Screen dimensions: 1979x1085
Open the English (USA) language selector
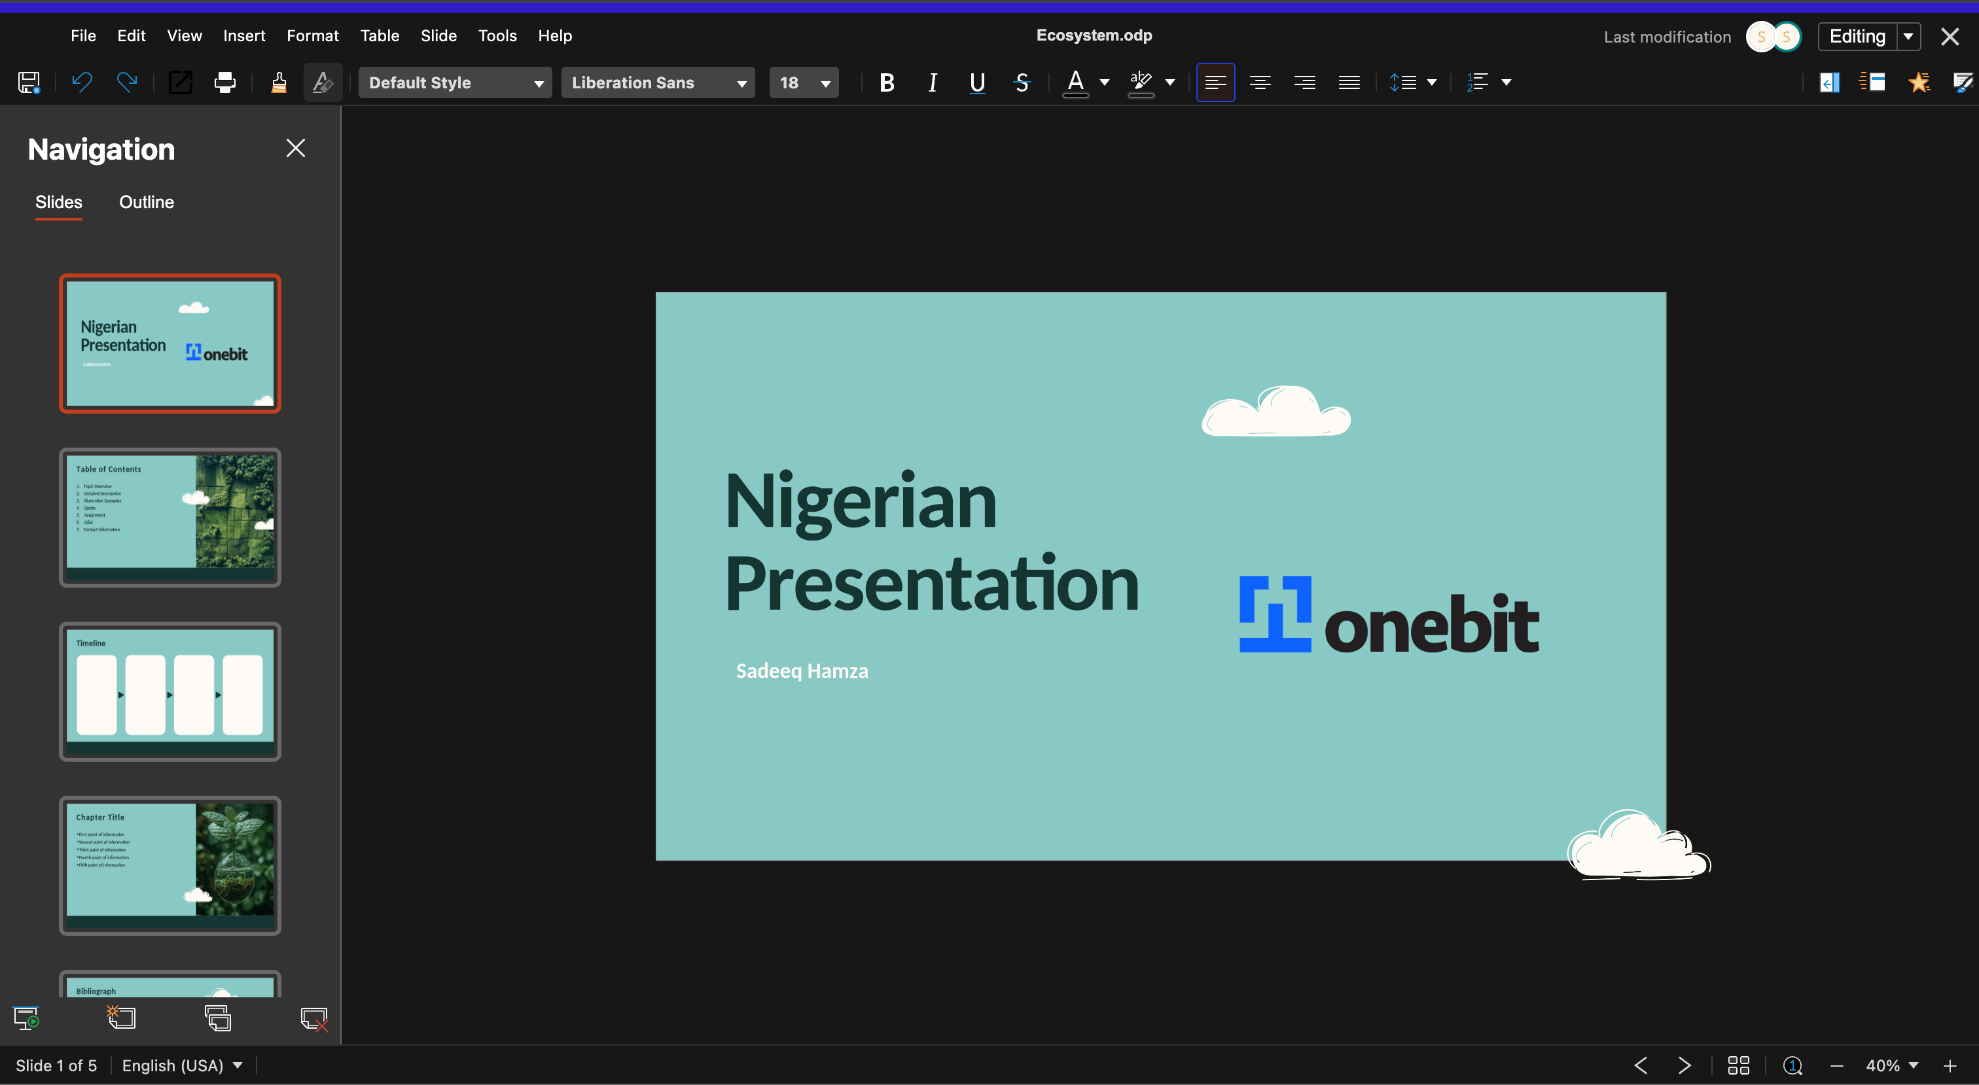tap(182, 1065)
